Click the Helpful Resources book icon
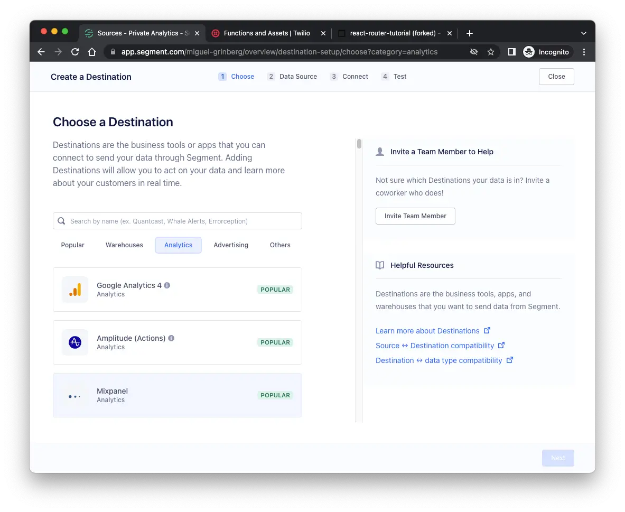The width and height of the screenshot is (625, 512). [x=379, y=265]
